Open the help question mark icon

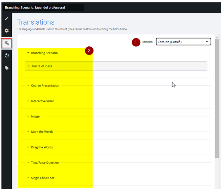[7, 56]
